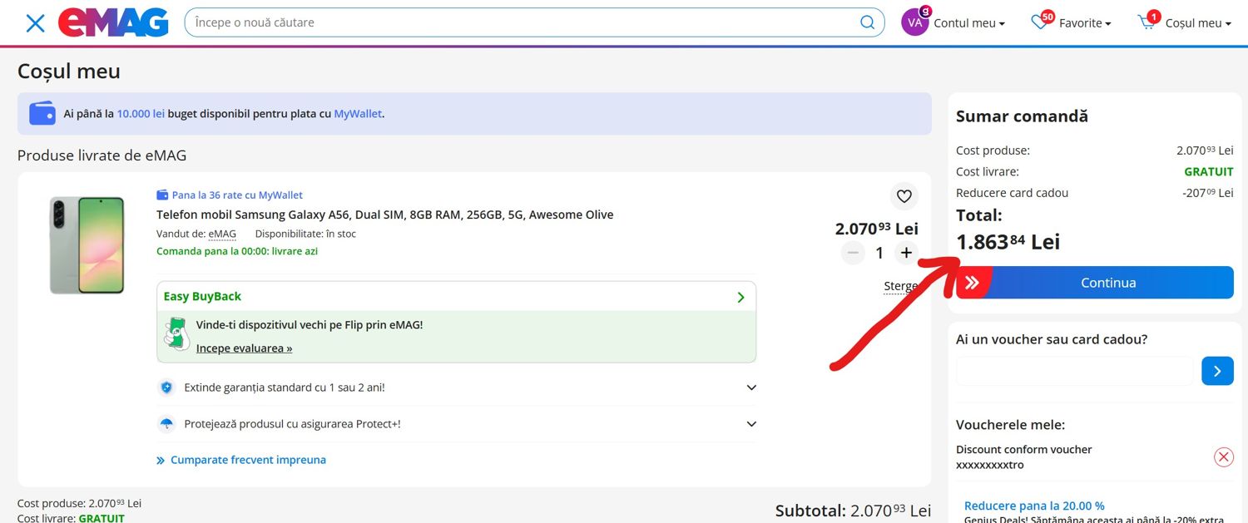Click Sterge to remove the product

(x=901, y=286)
